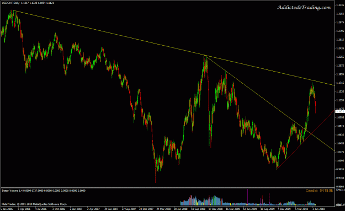Viewport: 345px width, 211px height.
Task: Click the MetaTrader copyright text
Action: tap(34, 204)
